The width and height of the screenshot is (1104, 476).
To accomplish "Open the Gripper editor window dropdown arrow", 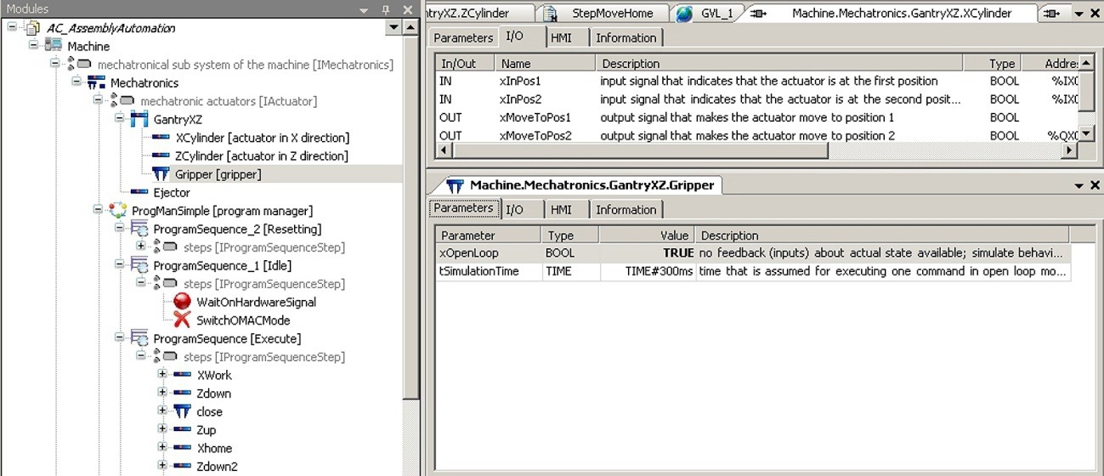I will point(1079,185).
